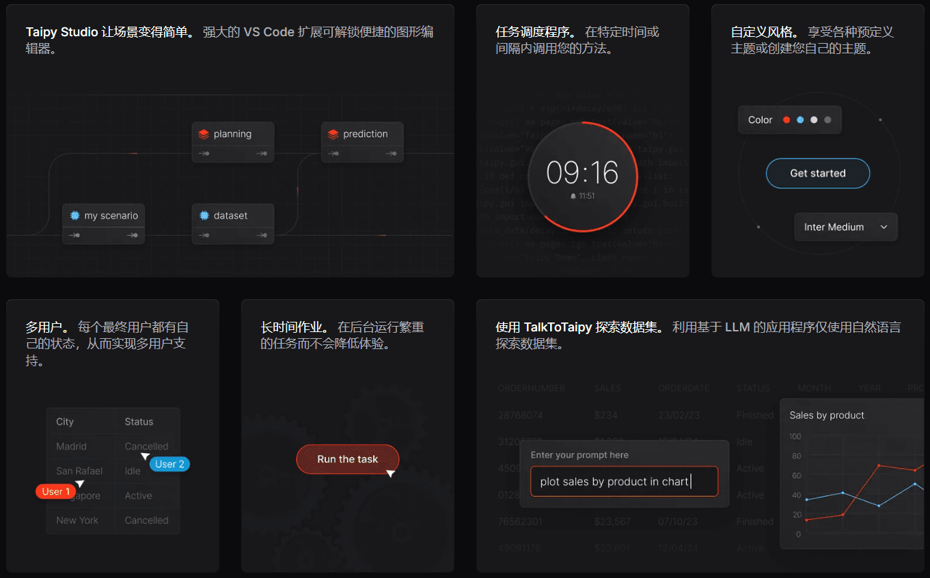Click the Active status cell in city table
This screenshot has height=578, width=930.
click(138, 495)
